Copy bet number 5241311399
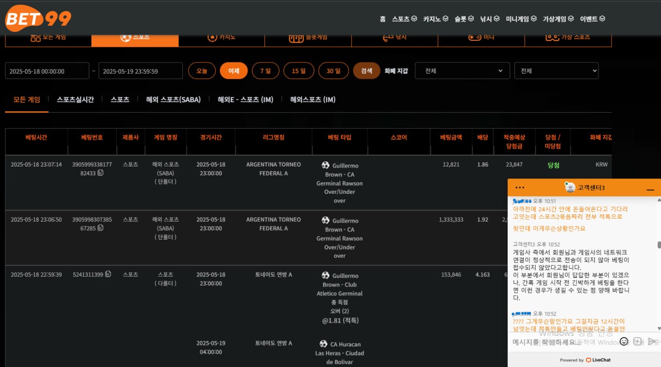Viewport: 661px width, 367px height. (x=108, y=274)
